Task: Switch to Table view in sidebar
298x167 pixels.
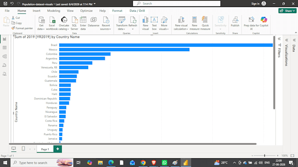Action: (x=4, y=48)
